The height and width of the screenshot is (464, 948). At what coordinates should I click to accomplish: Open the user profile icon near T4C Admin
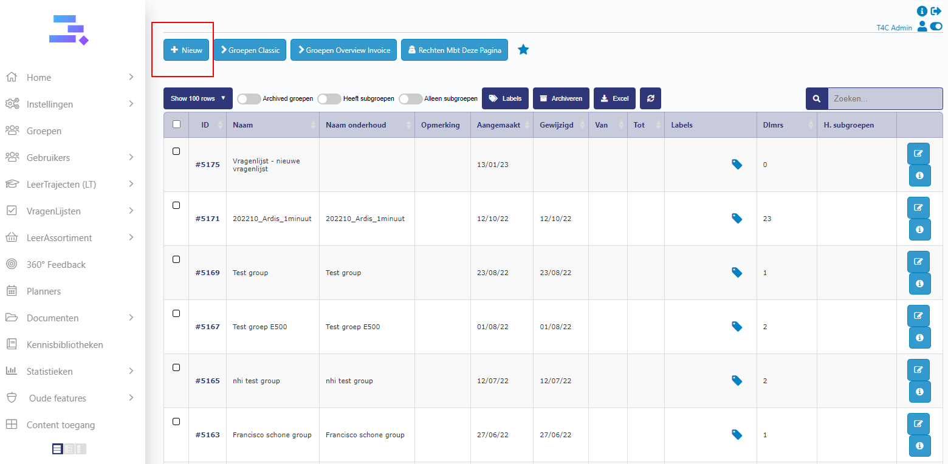coord(922,27)
